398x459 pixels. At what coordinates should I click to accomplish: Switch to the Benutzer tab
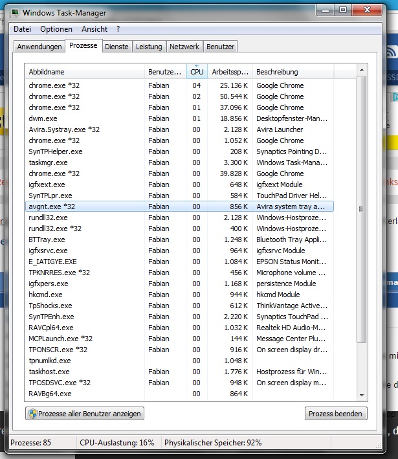221,47
